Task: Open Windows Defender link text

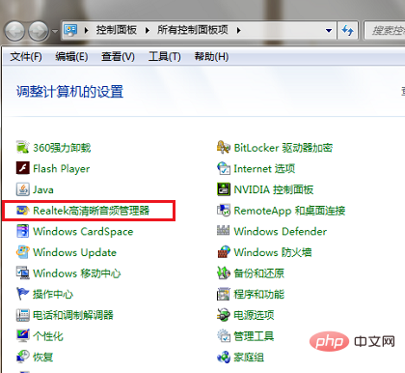Action: [281, 231]
